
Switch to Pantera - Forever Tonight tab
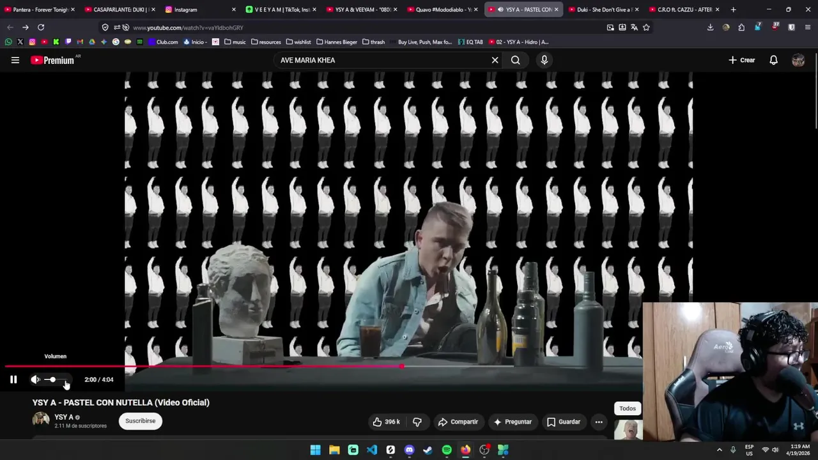point(40,10)
